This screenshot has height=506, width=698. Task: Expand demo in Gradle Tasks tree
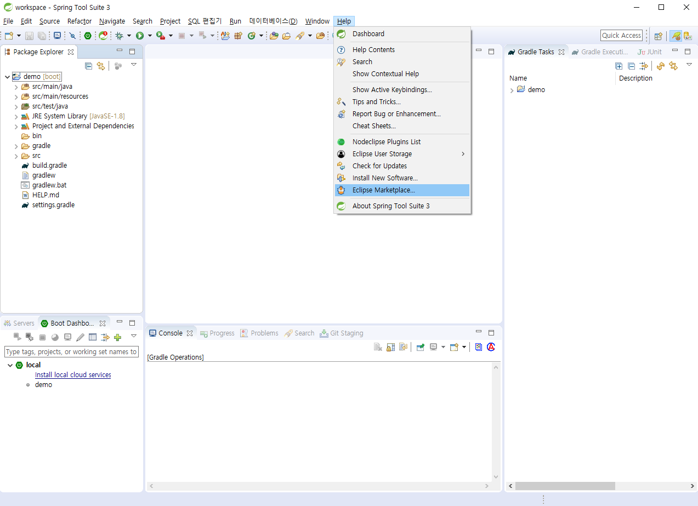[512, 90]
